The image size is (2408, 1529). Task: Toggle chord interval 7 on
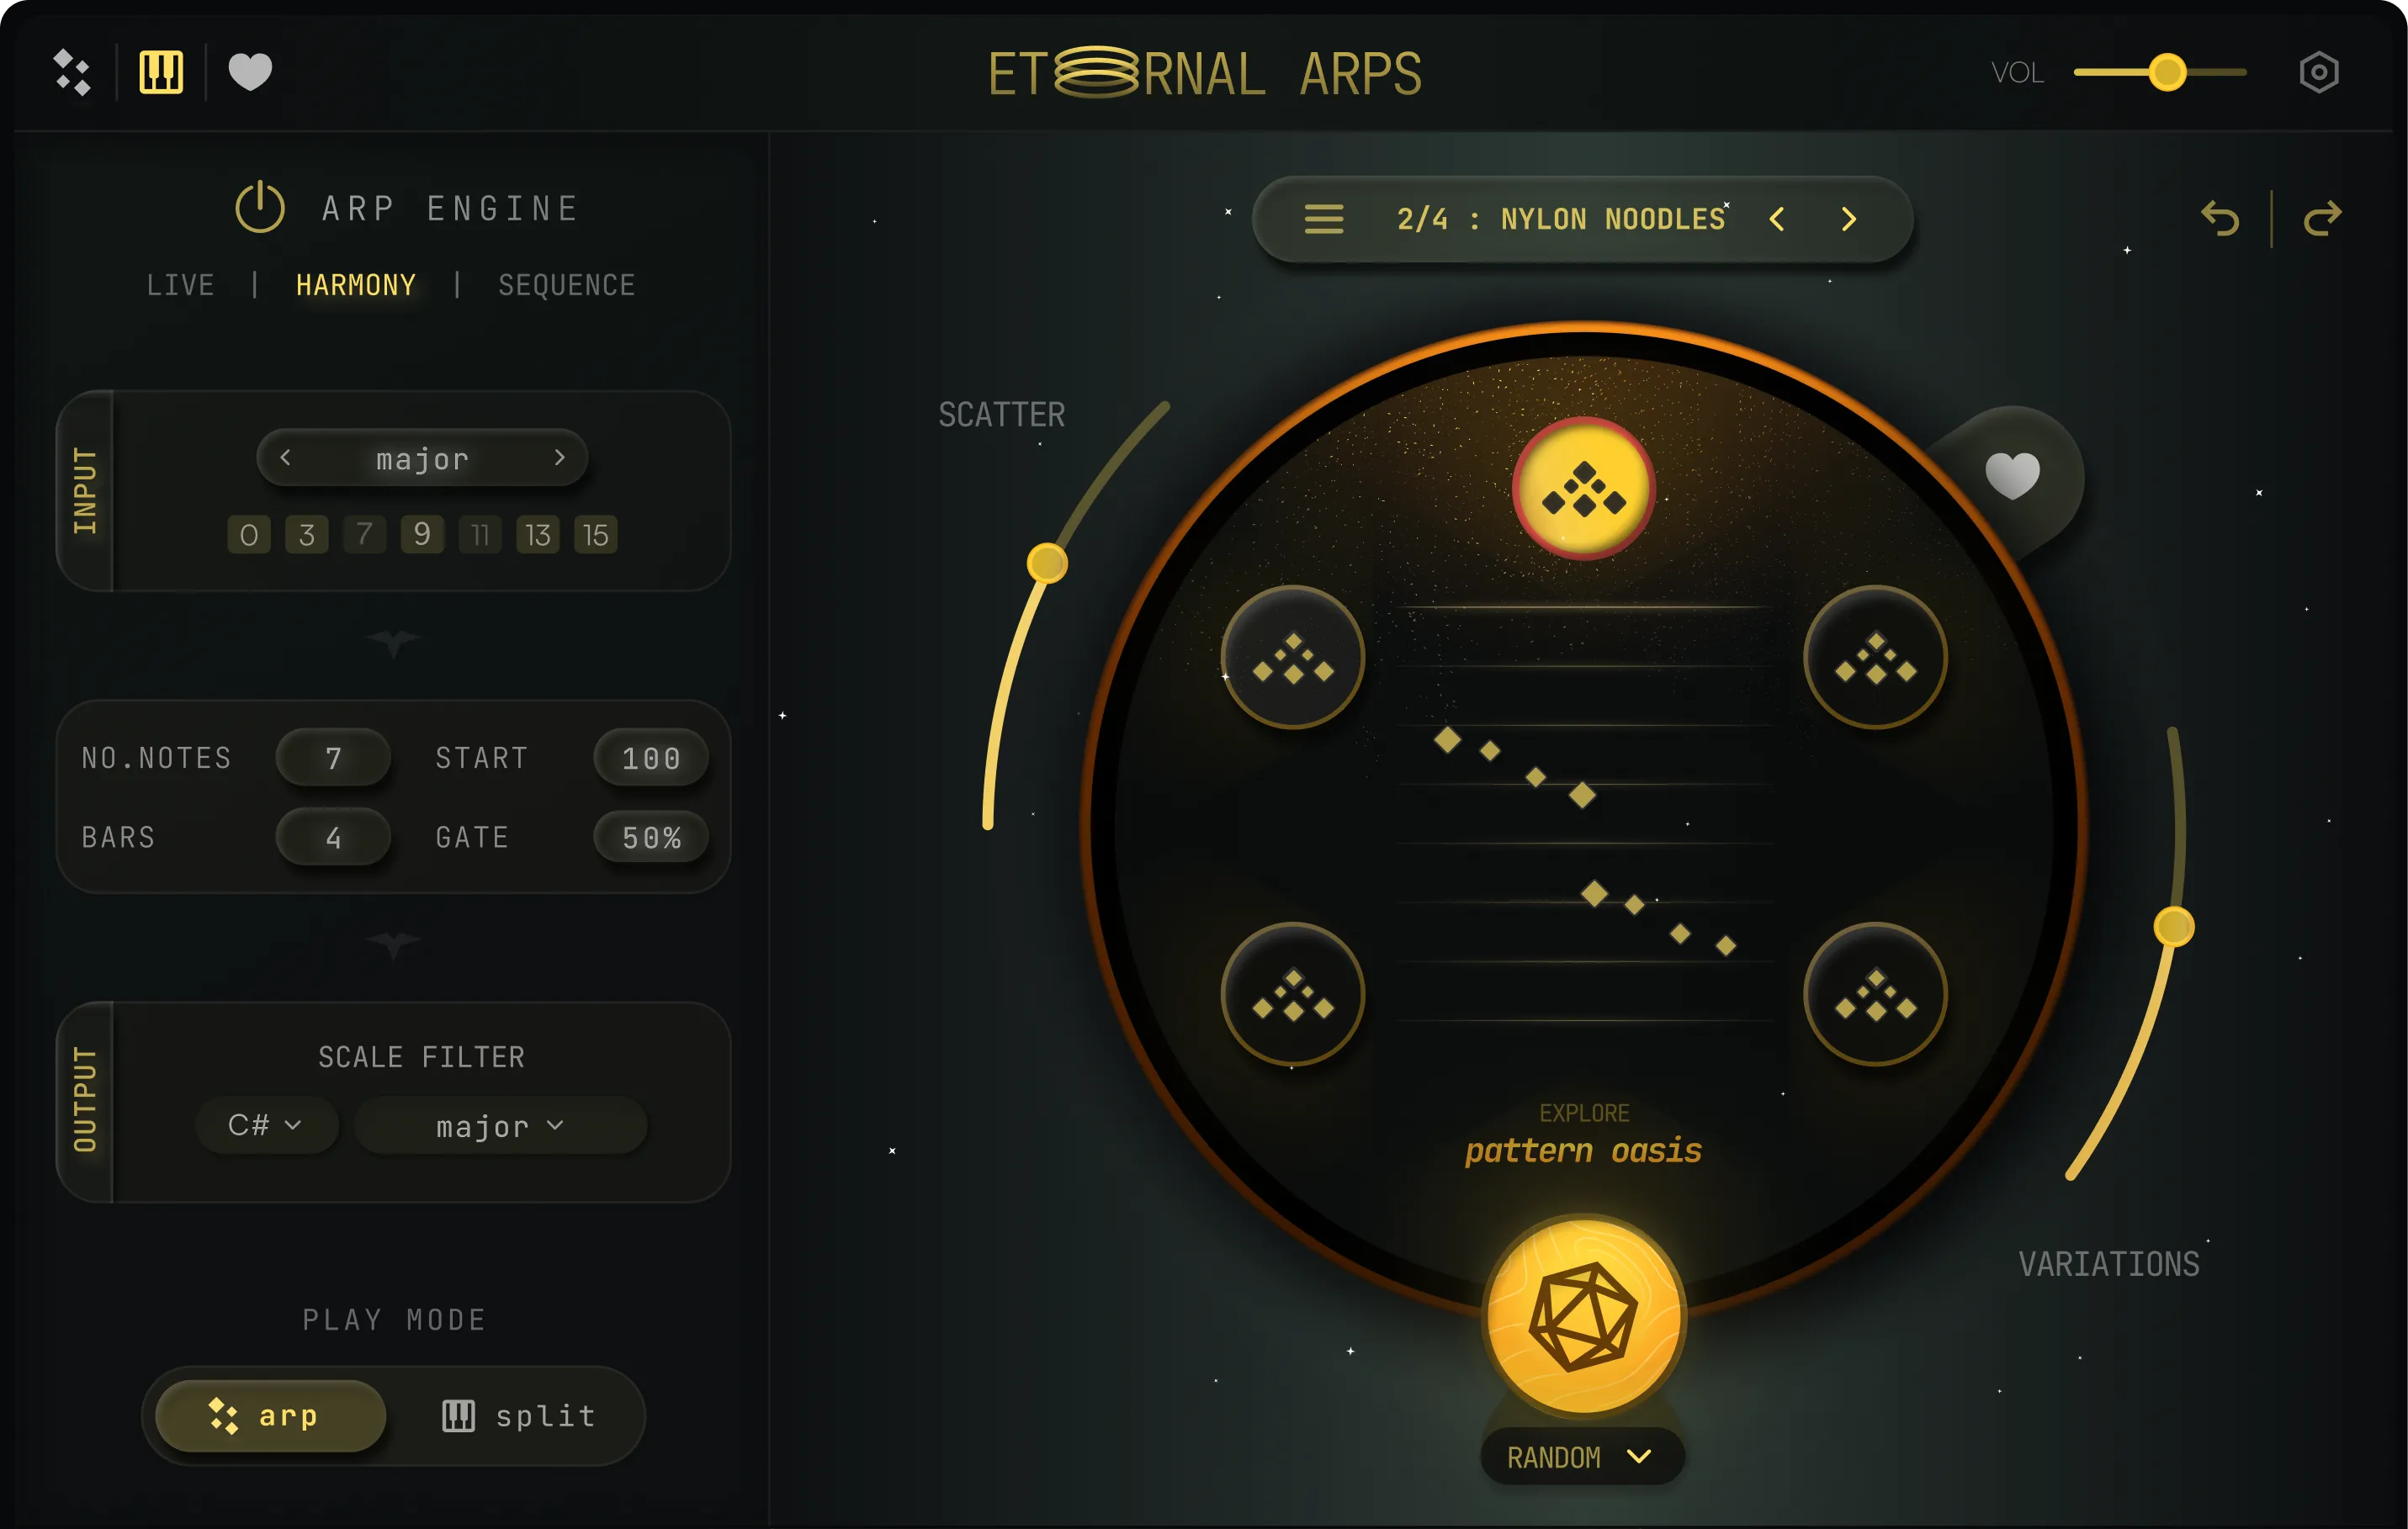365,535
